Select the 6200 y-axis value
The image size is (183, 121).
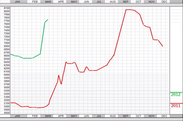pyautogui.click(x=7, y=68)
